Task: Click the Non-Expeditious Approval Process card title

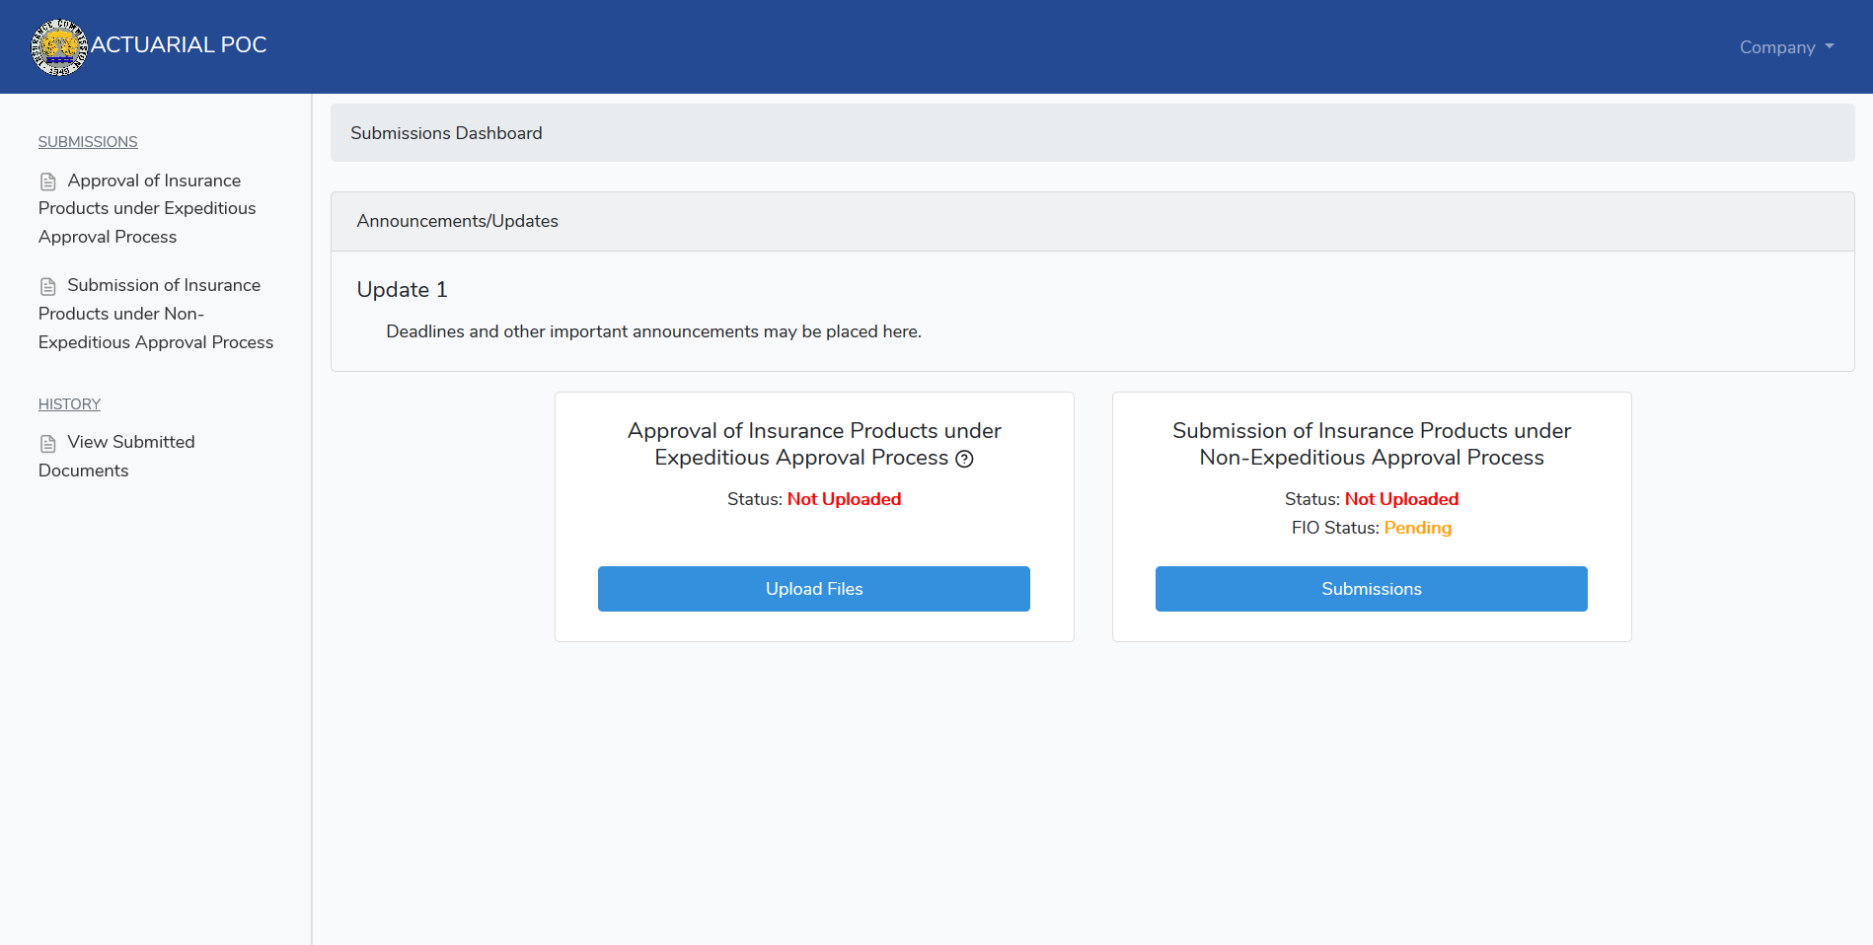Action: pos(1372,444)
